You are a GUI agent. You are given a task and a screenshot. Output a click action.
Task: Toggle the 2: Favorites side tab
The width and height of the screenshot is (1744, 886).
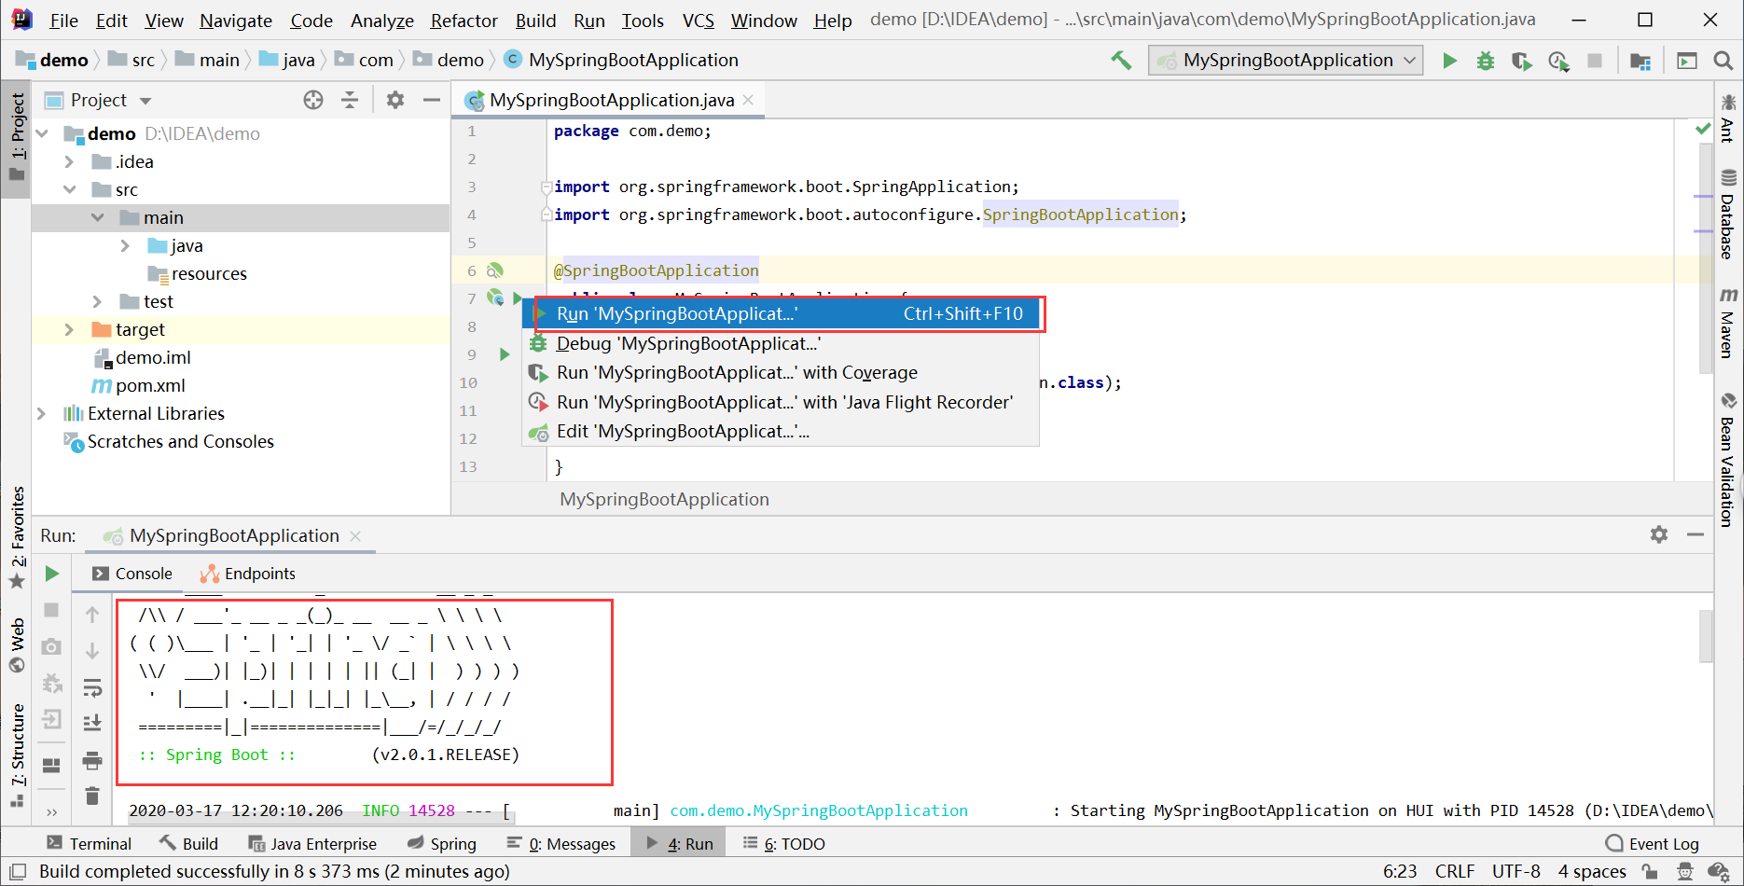(17, 538)
